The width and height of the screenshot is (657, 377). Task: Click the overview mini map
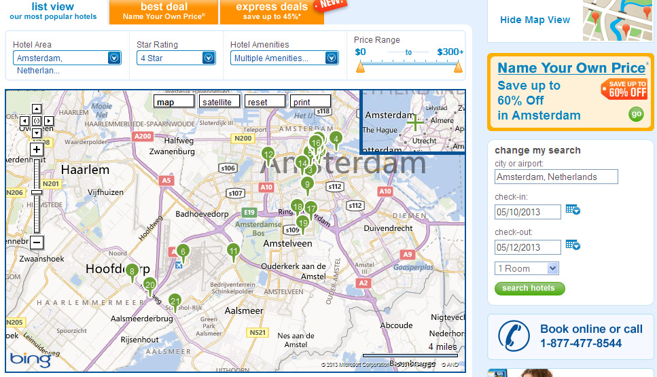point(413,122)
